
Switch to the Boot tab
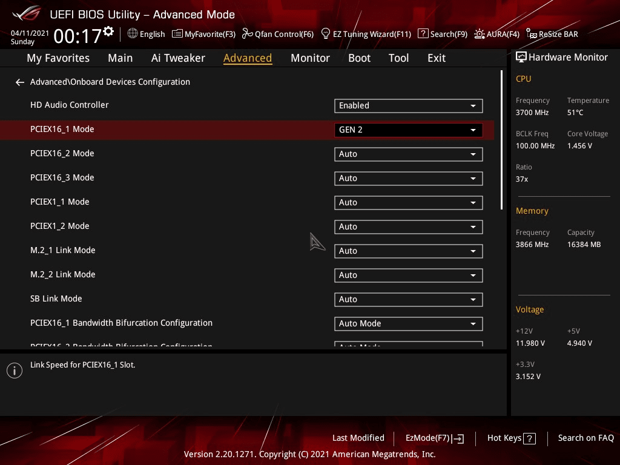tap(359, 58)
